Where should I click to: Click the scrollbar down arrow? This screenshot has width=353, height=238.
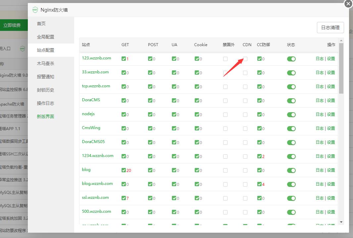click(x=341, y=222)
